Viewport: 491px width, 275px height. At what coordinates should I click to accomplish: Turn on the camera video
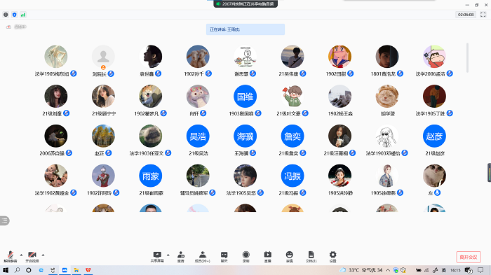coord(32,257)
